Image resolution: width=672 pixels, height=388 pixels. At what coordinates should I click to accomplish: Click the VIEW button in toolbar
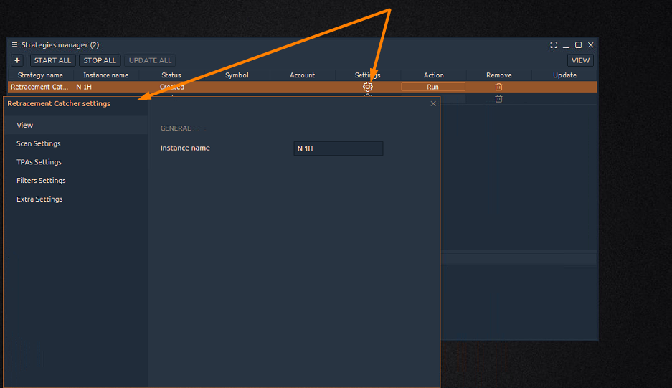(x=580, y=61)
